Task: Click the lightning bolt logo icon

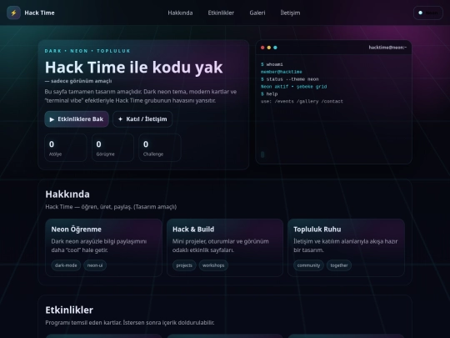Action: (x=13, y=13)
